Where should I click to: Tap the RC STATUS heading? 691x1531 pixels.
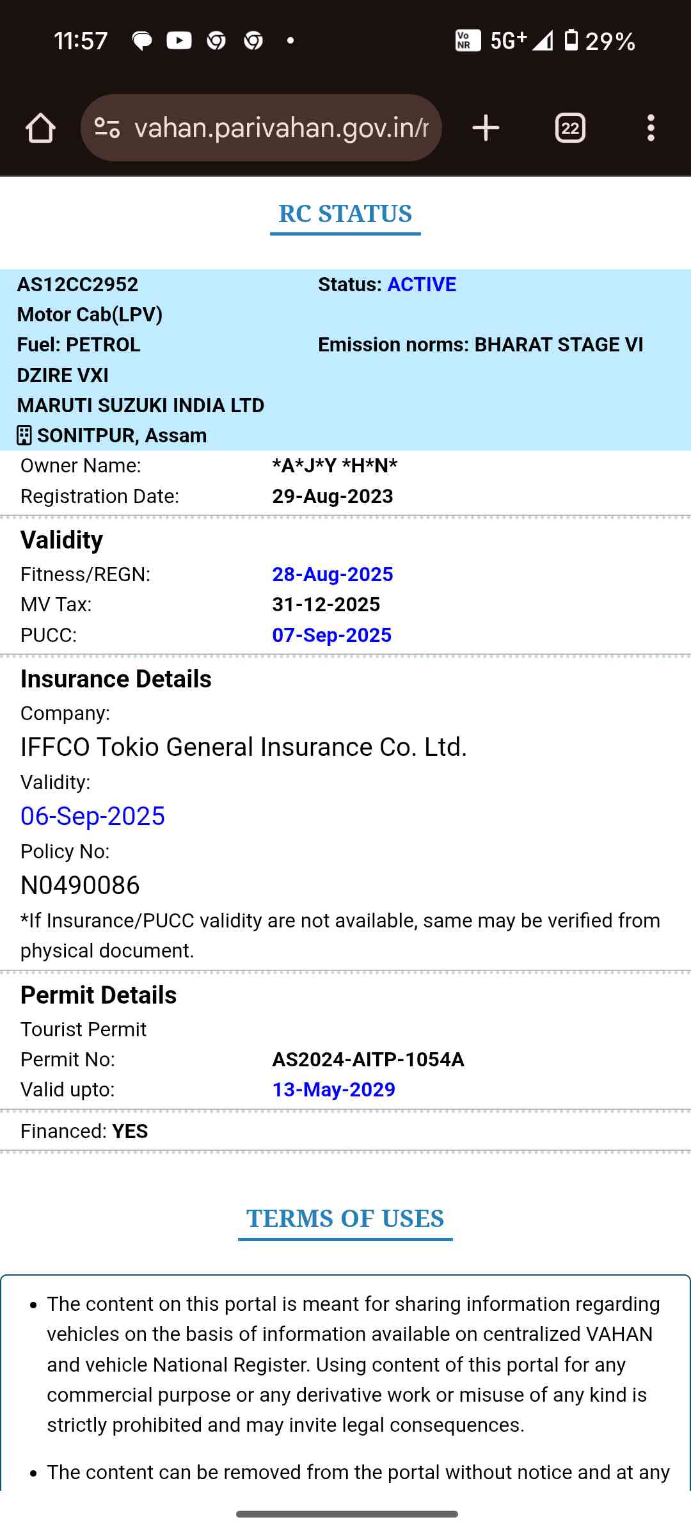(345, 214)
